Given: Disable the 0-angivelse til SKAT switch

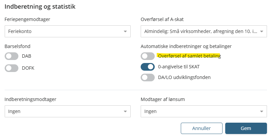Looking at the screenshot, I should [148, 67].
